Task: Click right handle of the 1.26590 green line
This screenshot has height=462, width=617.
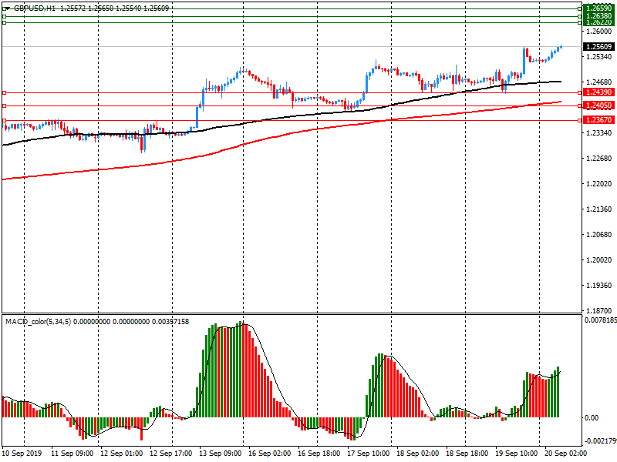Action: point(579,8)
